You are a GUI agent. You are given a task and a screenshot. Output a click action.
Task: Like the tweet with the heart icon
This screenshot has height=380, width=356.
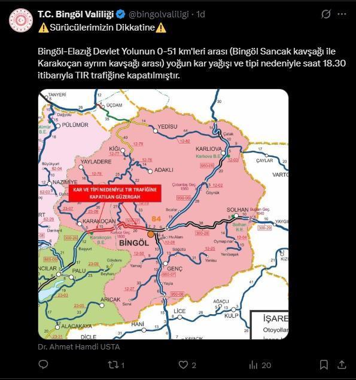(x=183, y=364)
